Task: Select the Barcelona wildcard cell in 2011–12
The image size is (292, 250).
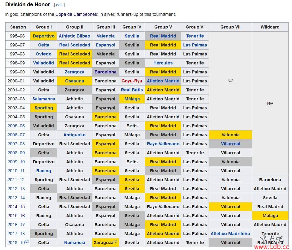Action: [x=270, y=180]
